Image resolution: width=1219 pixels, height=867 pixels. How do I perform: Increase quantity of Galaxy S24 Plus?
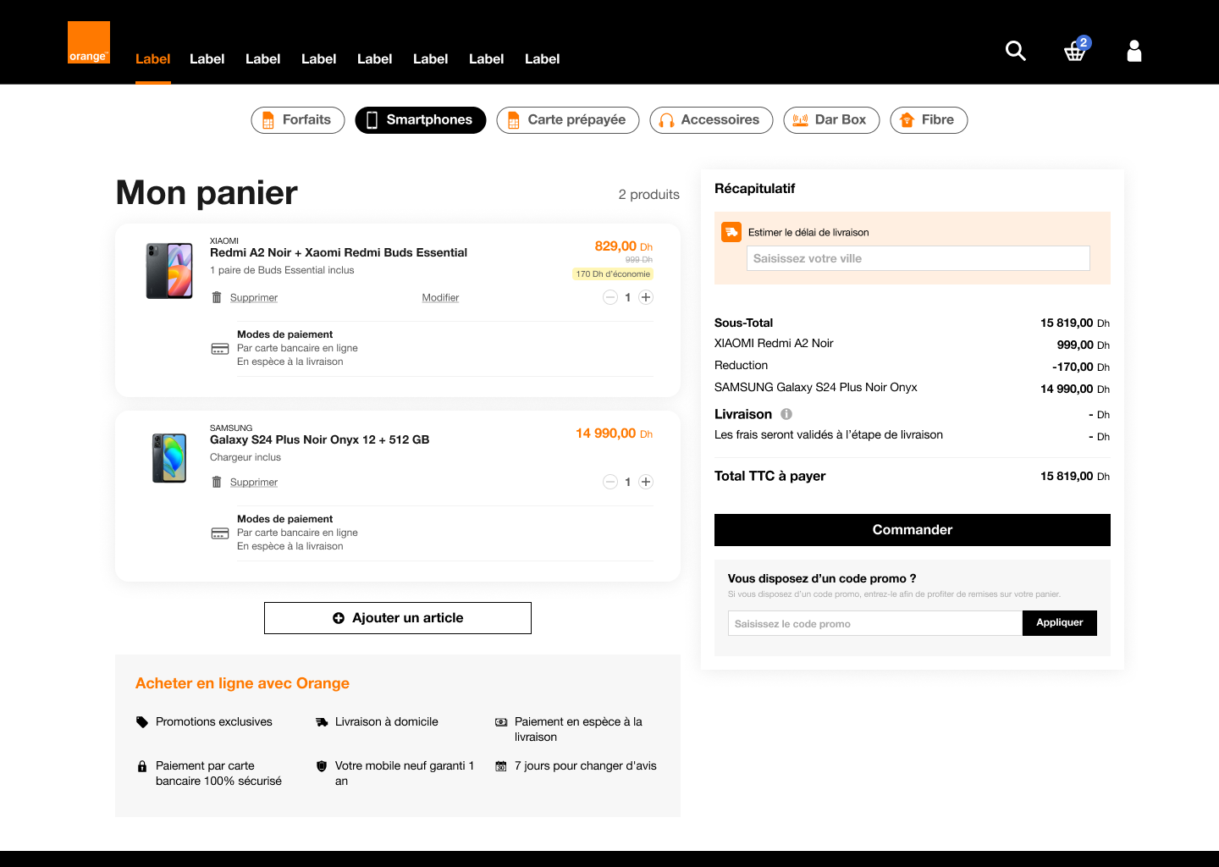tap(646, 482)
